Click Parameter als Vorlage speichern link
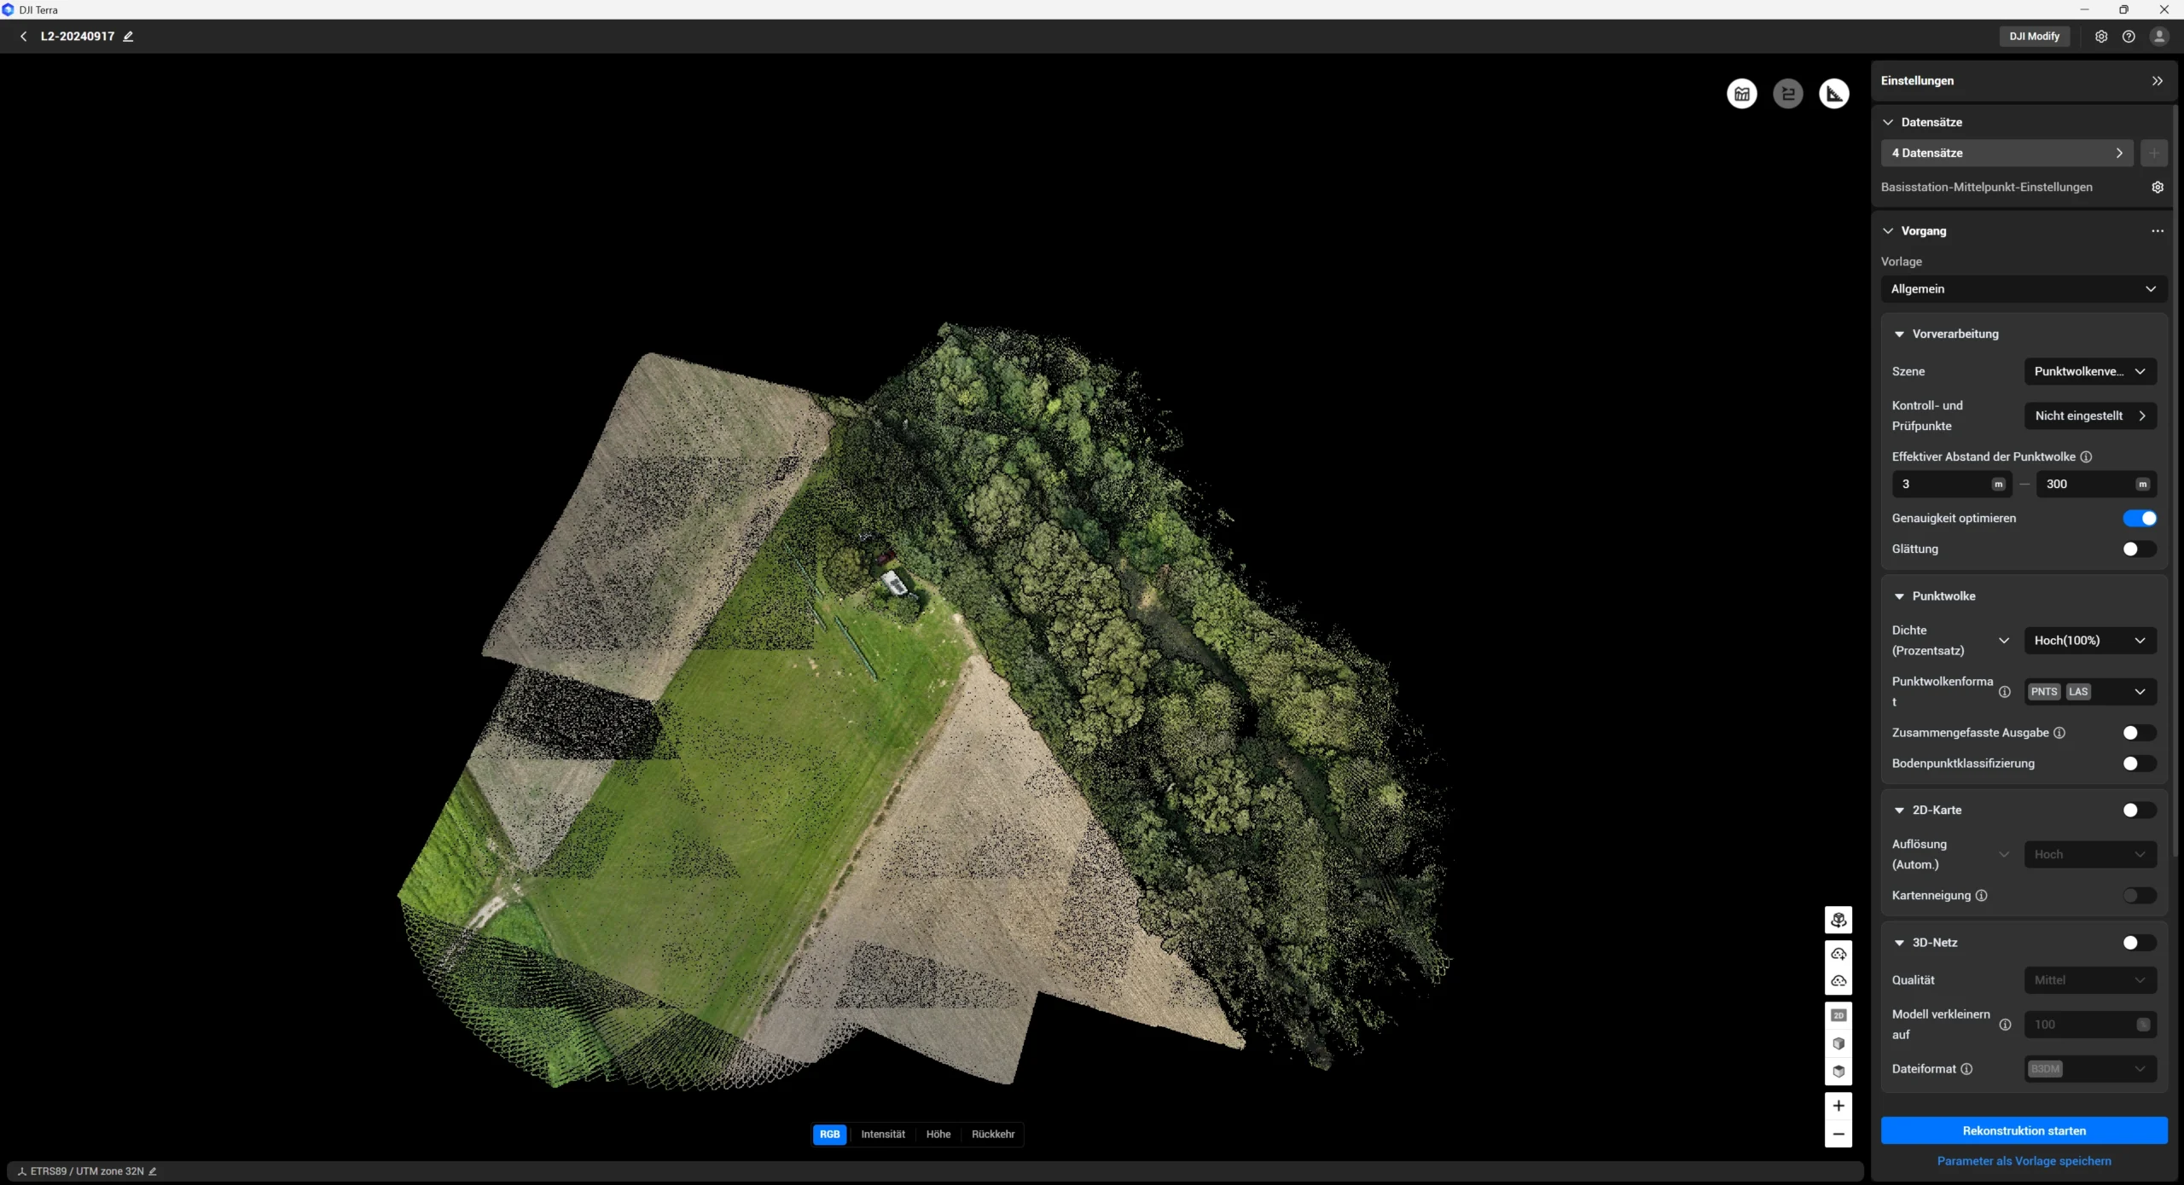 point(2023,1161)
